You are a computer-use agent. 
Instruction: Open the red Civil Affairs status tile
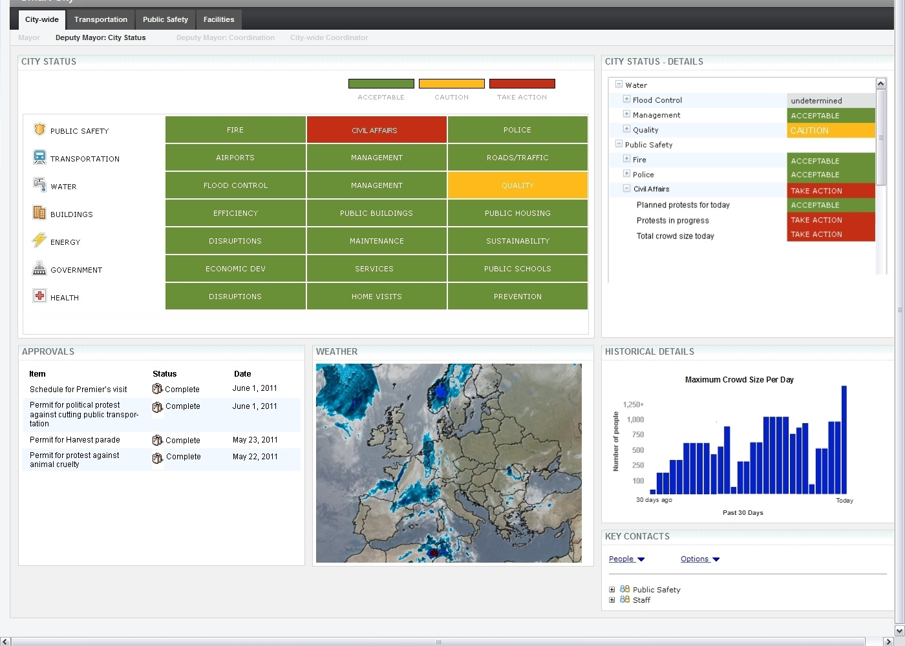pyautogui.click(x=376, y=130)
